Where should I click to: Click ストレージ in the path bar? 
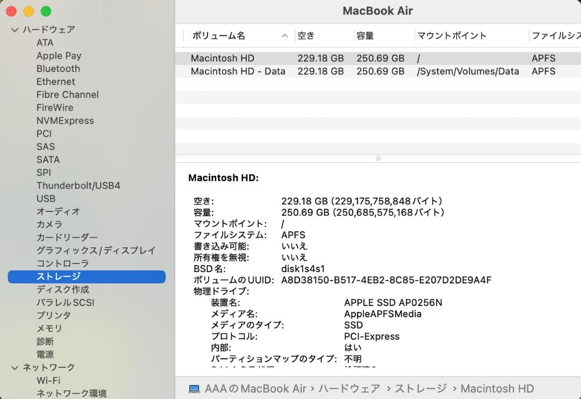(421, 389)
